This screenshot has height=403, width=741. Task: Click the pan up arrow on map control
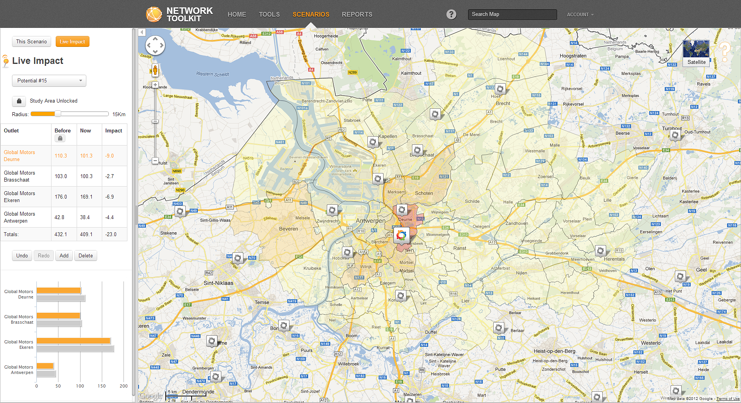(x=155, y=39)
